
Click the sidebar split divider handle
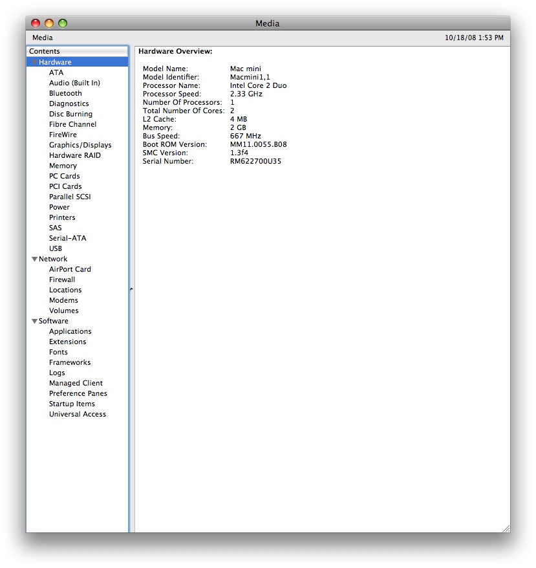click(131, 289)
